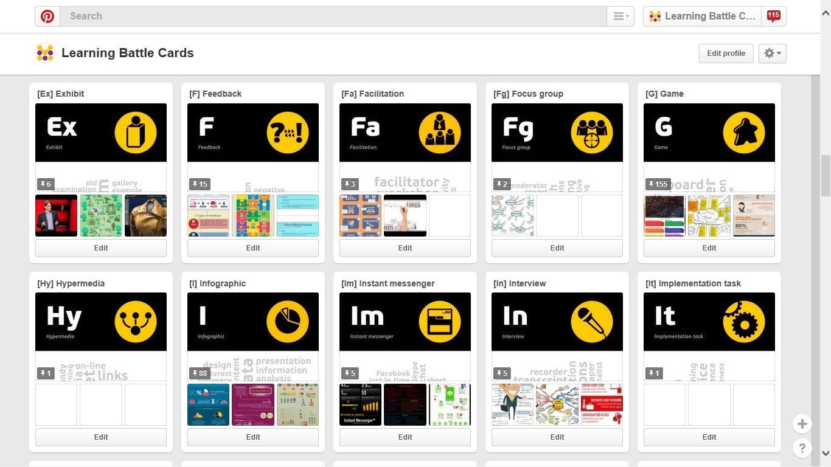This screenshot has height=467, width=831.
Task: Click the Game pin count 155
Action: click(x=658, y=184)
